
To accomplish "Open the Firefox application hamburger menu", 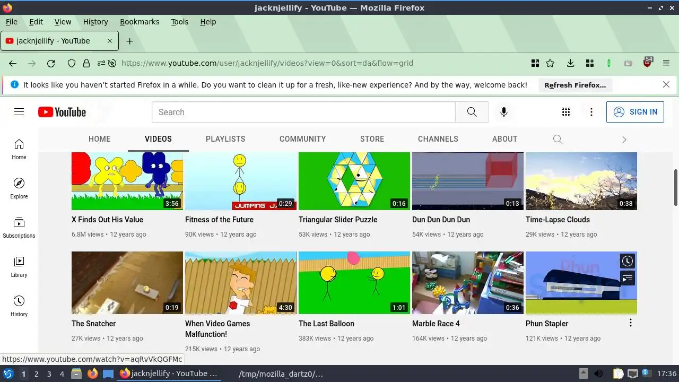I will pyautogui.click(x=666, y=63).
